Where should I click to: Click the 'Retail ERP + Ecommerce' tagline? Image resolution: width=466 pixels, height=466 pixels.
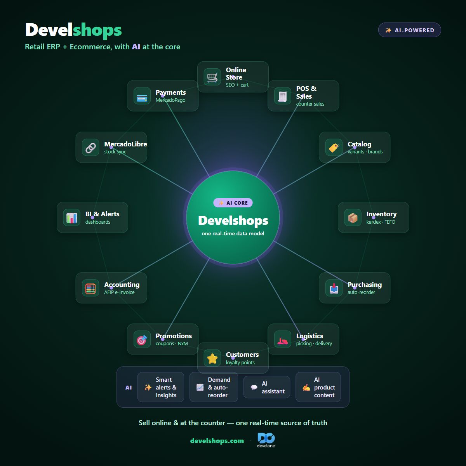[x=103, y=47]
